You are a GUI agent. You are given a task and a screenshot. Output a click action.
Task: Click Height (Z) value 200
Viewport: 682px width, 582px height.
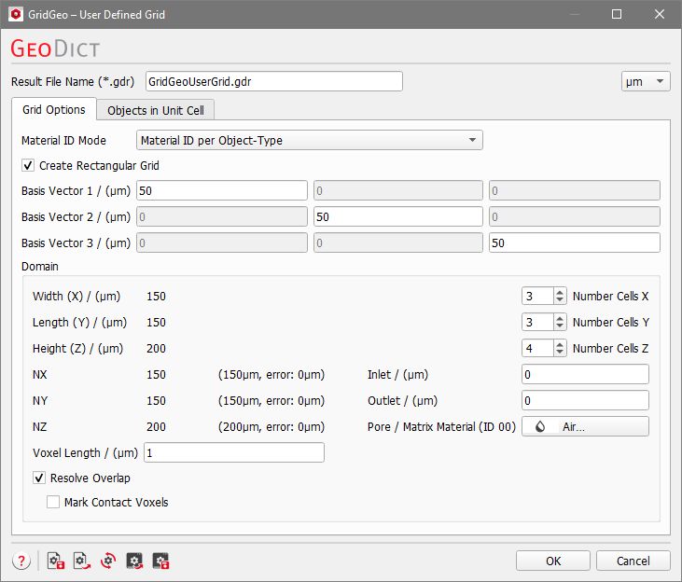(x=156, y=349)
